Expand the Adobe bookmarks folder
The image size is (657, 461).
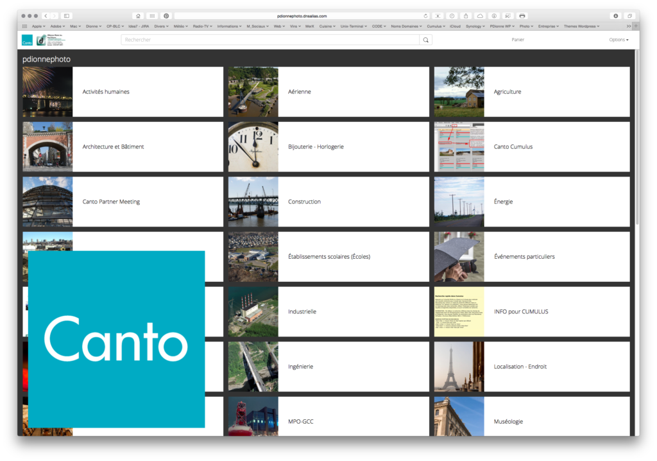[57, 26]
